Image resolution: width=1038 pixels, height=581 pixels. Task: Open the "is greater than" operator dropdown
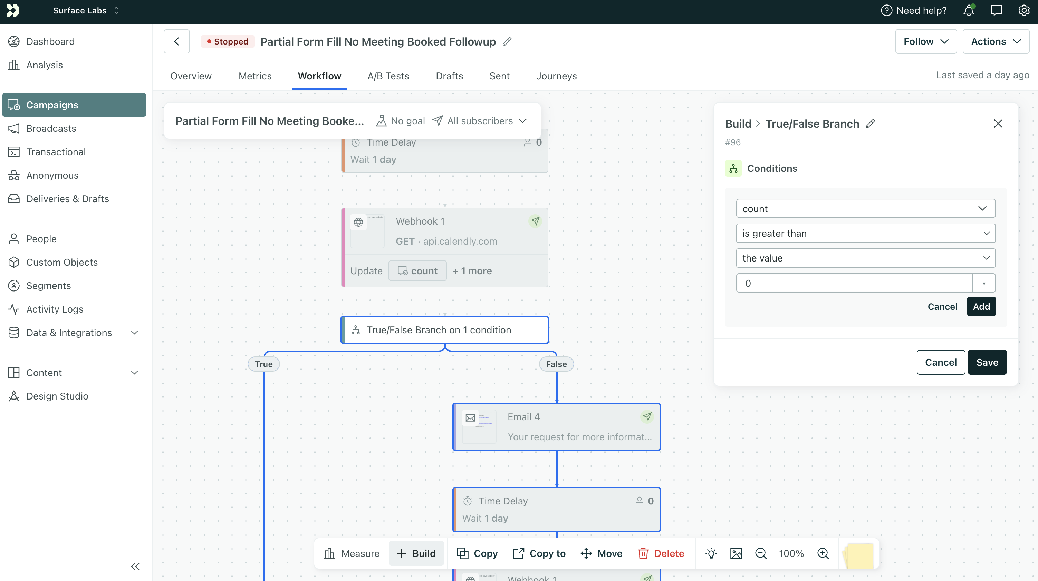tap(865, 233)
